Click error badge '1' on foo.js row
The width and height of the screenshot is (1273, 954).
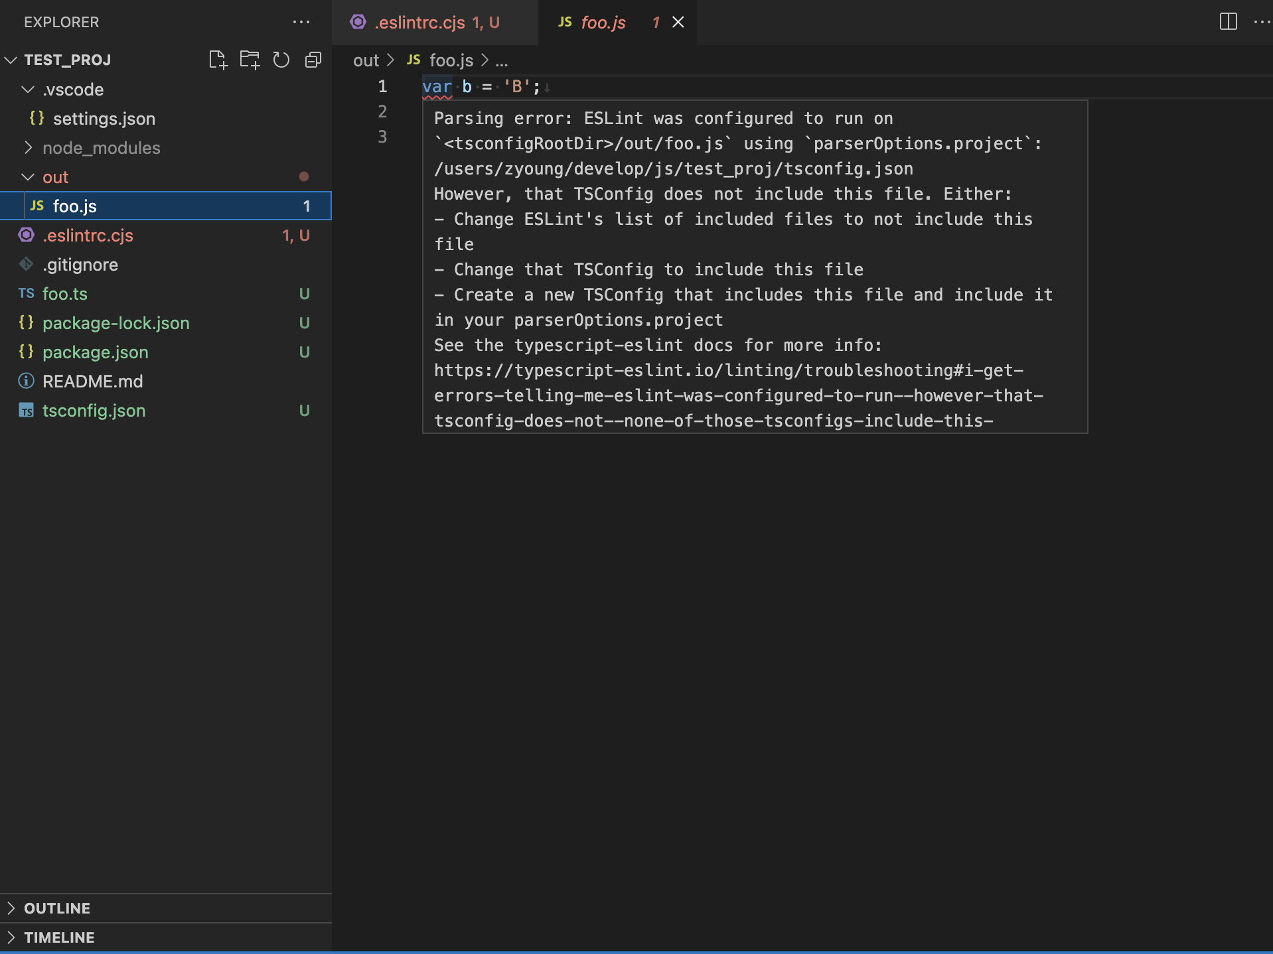pos(307,206)
